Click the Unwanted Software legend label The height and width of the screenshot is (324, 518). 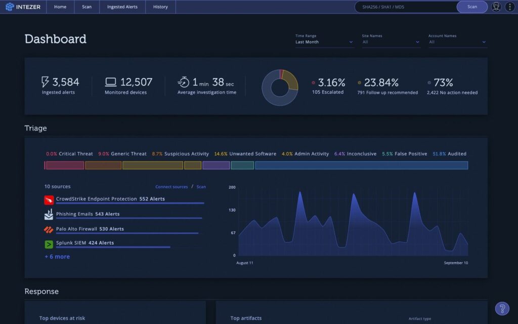[253, 154]
